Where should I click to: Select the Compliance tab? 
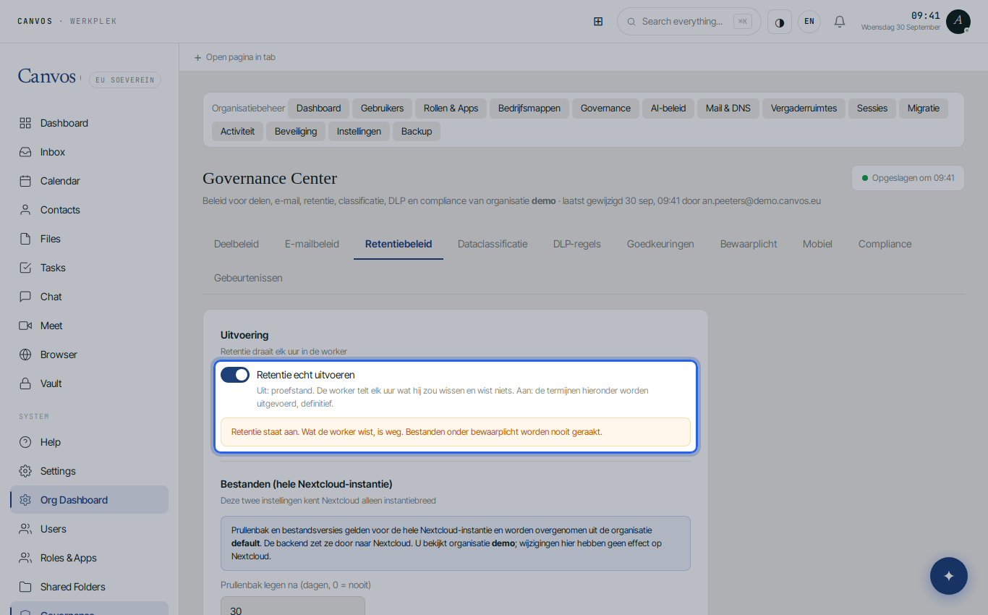(885, 244)
